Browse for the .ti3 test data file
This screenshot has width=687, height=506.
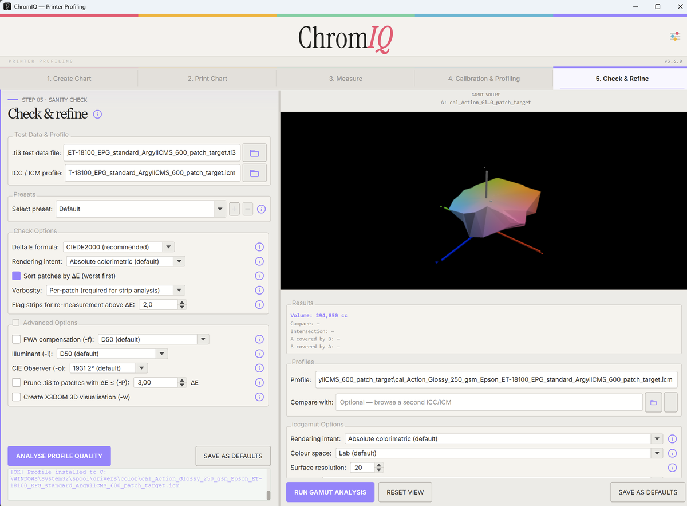tap(254, 153)
